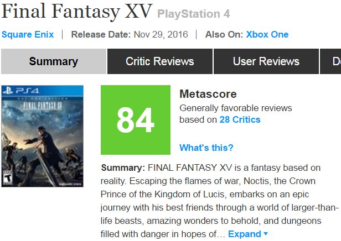The height and width of the screenshot is (241, 341).
Task: Click the small arrow beside Expand
Action: point(266,234)
